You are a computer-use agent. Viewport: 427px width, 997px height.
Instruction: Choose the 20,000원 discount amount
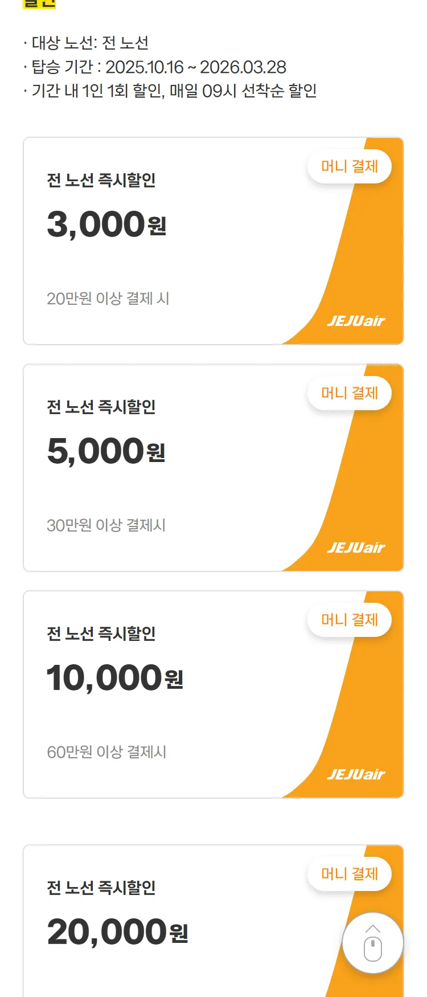(x=117, y=932)
